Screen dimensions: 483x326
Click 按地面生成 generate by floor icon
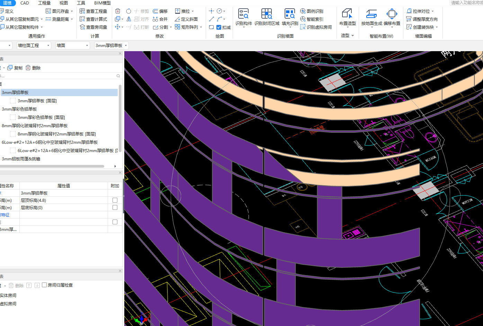[372, 14]
